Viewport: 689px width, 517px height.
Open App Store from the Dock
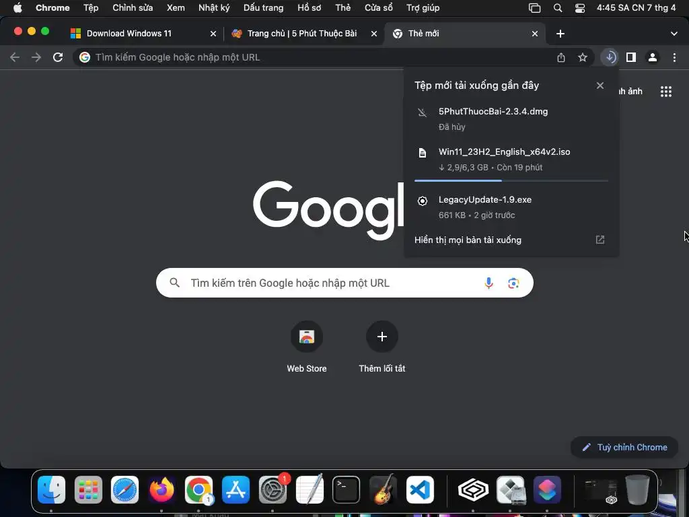click(235, 489)
